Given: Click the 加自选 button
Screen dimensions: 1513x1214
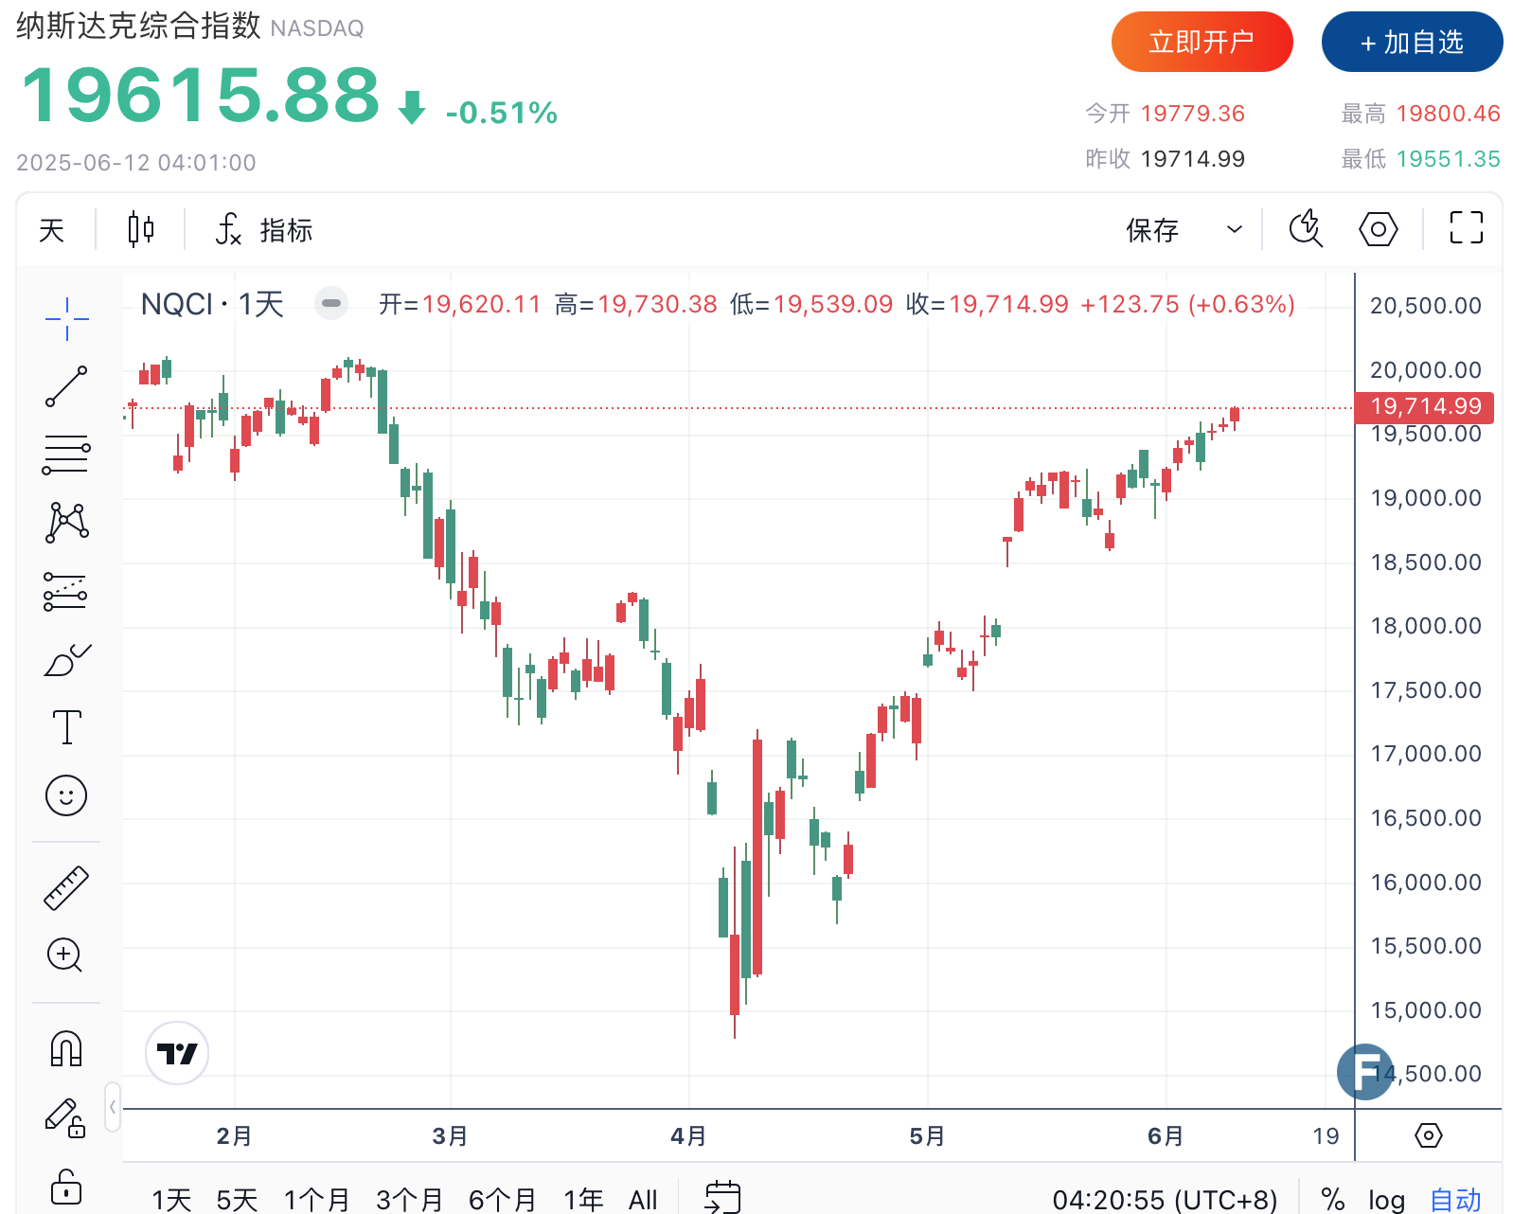Looking at the screenshot, I should point(1412,43).
